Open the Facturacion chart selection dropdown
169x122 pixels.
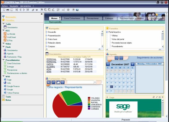95,82
